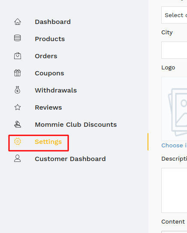
Task: Open Withdrawals section
Action: (x=56, y=90)
